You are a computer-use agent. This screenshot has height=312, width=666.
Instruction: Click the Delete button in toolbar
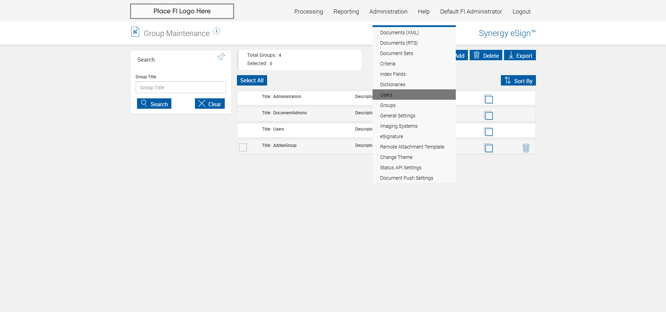point(486,55)
